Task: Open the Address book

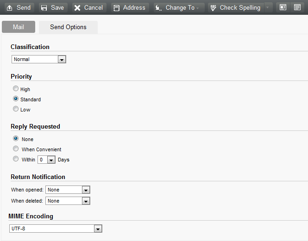Action: pyautogui.click(x=130, y=8)
